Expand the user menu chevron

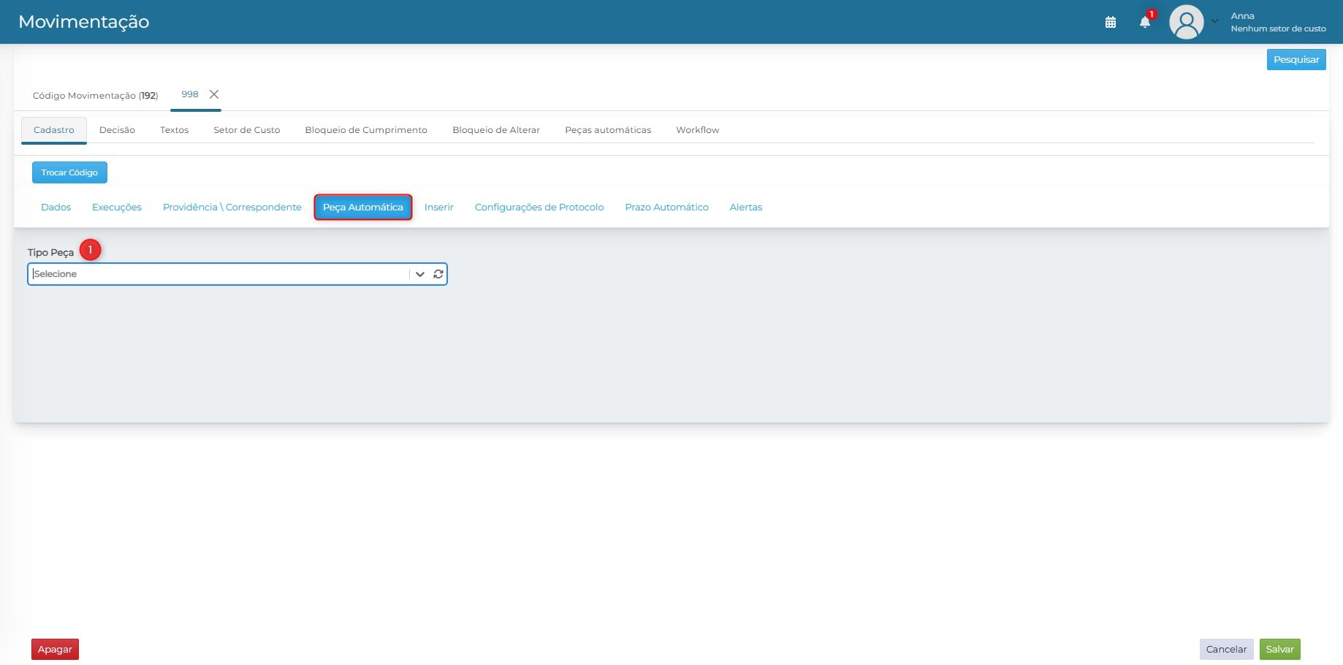(1214, 21)
